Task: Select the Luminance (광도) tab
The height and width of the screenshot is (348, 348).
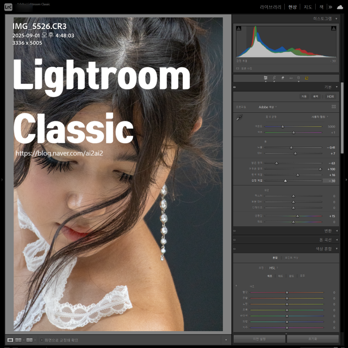Action: point(291,276)
